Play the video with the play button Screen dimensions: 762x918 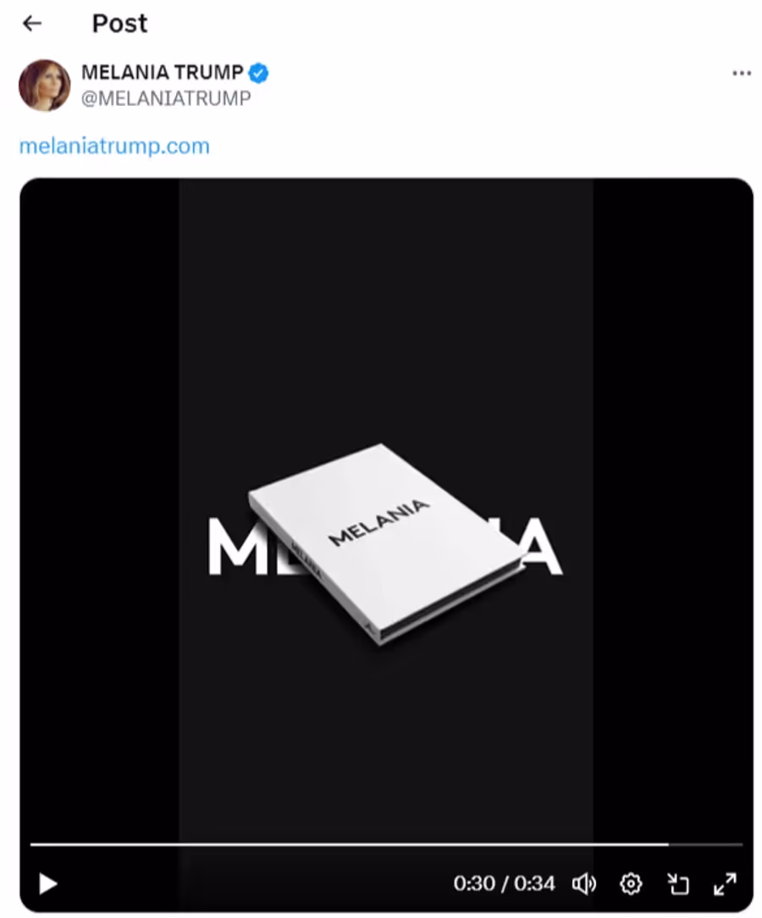tap(48, 883)
